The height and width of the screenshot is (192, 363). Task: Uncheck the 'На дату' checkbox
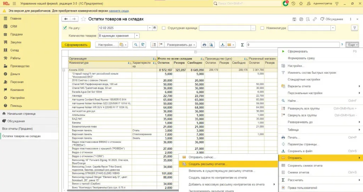point(65,28)
